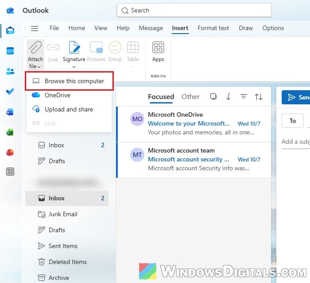The height and width of the screenshot is (283, 310).
Task: Toggle the hamburger navigation pane button
Action: pyautogui.click(x=35, y=28)
